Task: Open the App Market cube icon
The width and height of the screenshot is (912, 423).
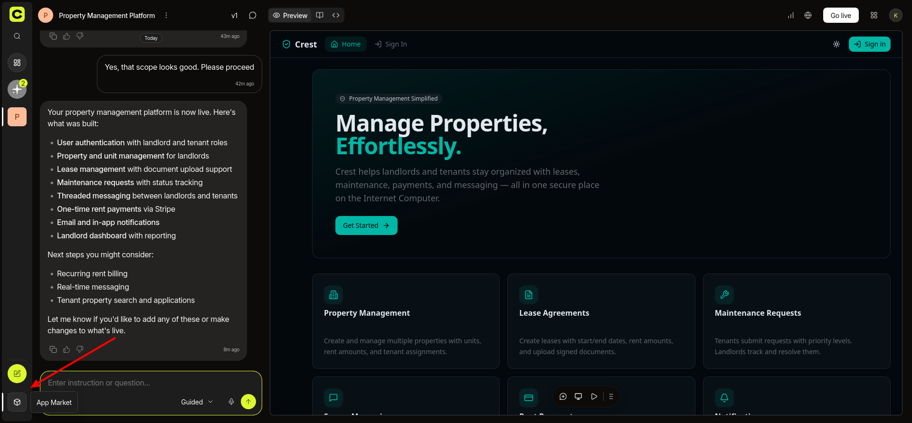Action: point(17,402)
